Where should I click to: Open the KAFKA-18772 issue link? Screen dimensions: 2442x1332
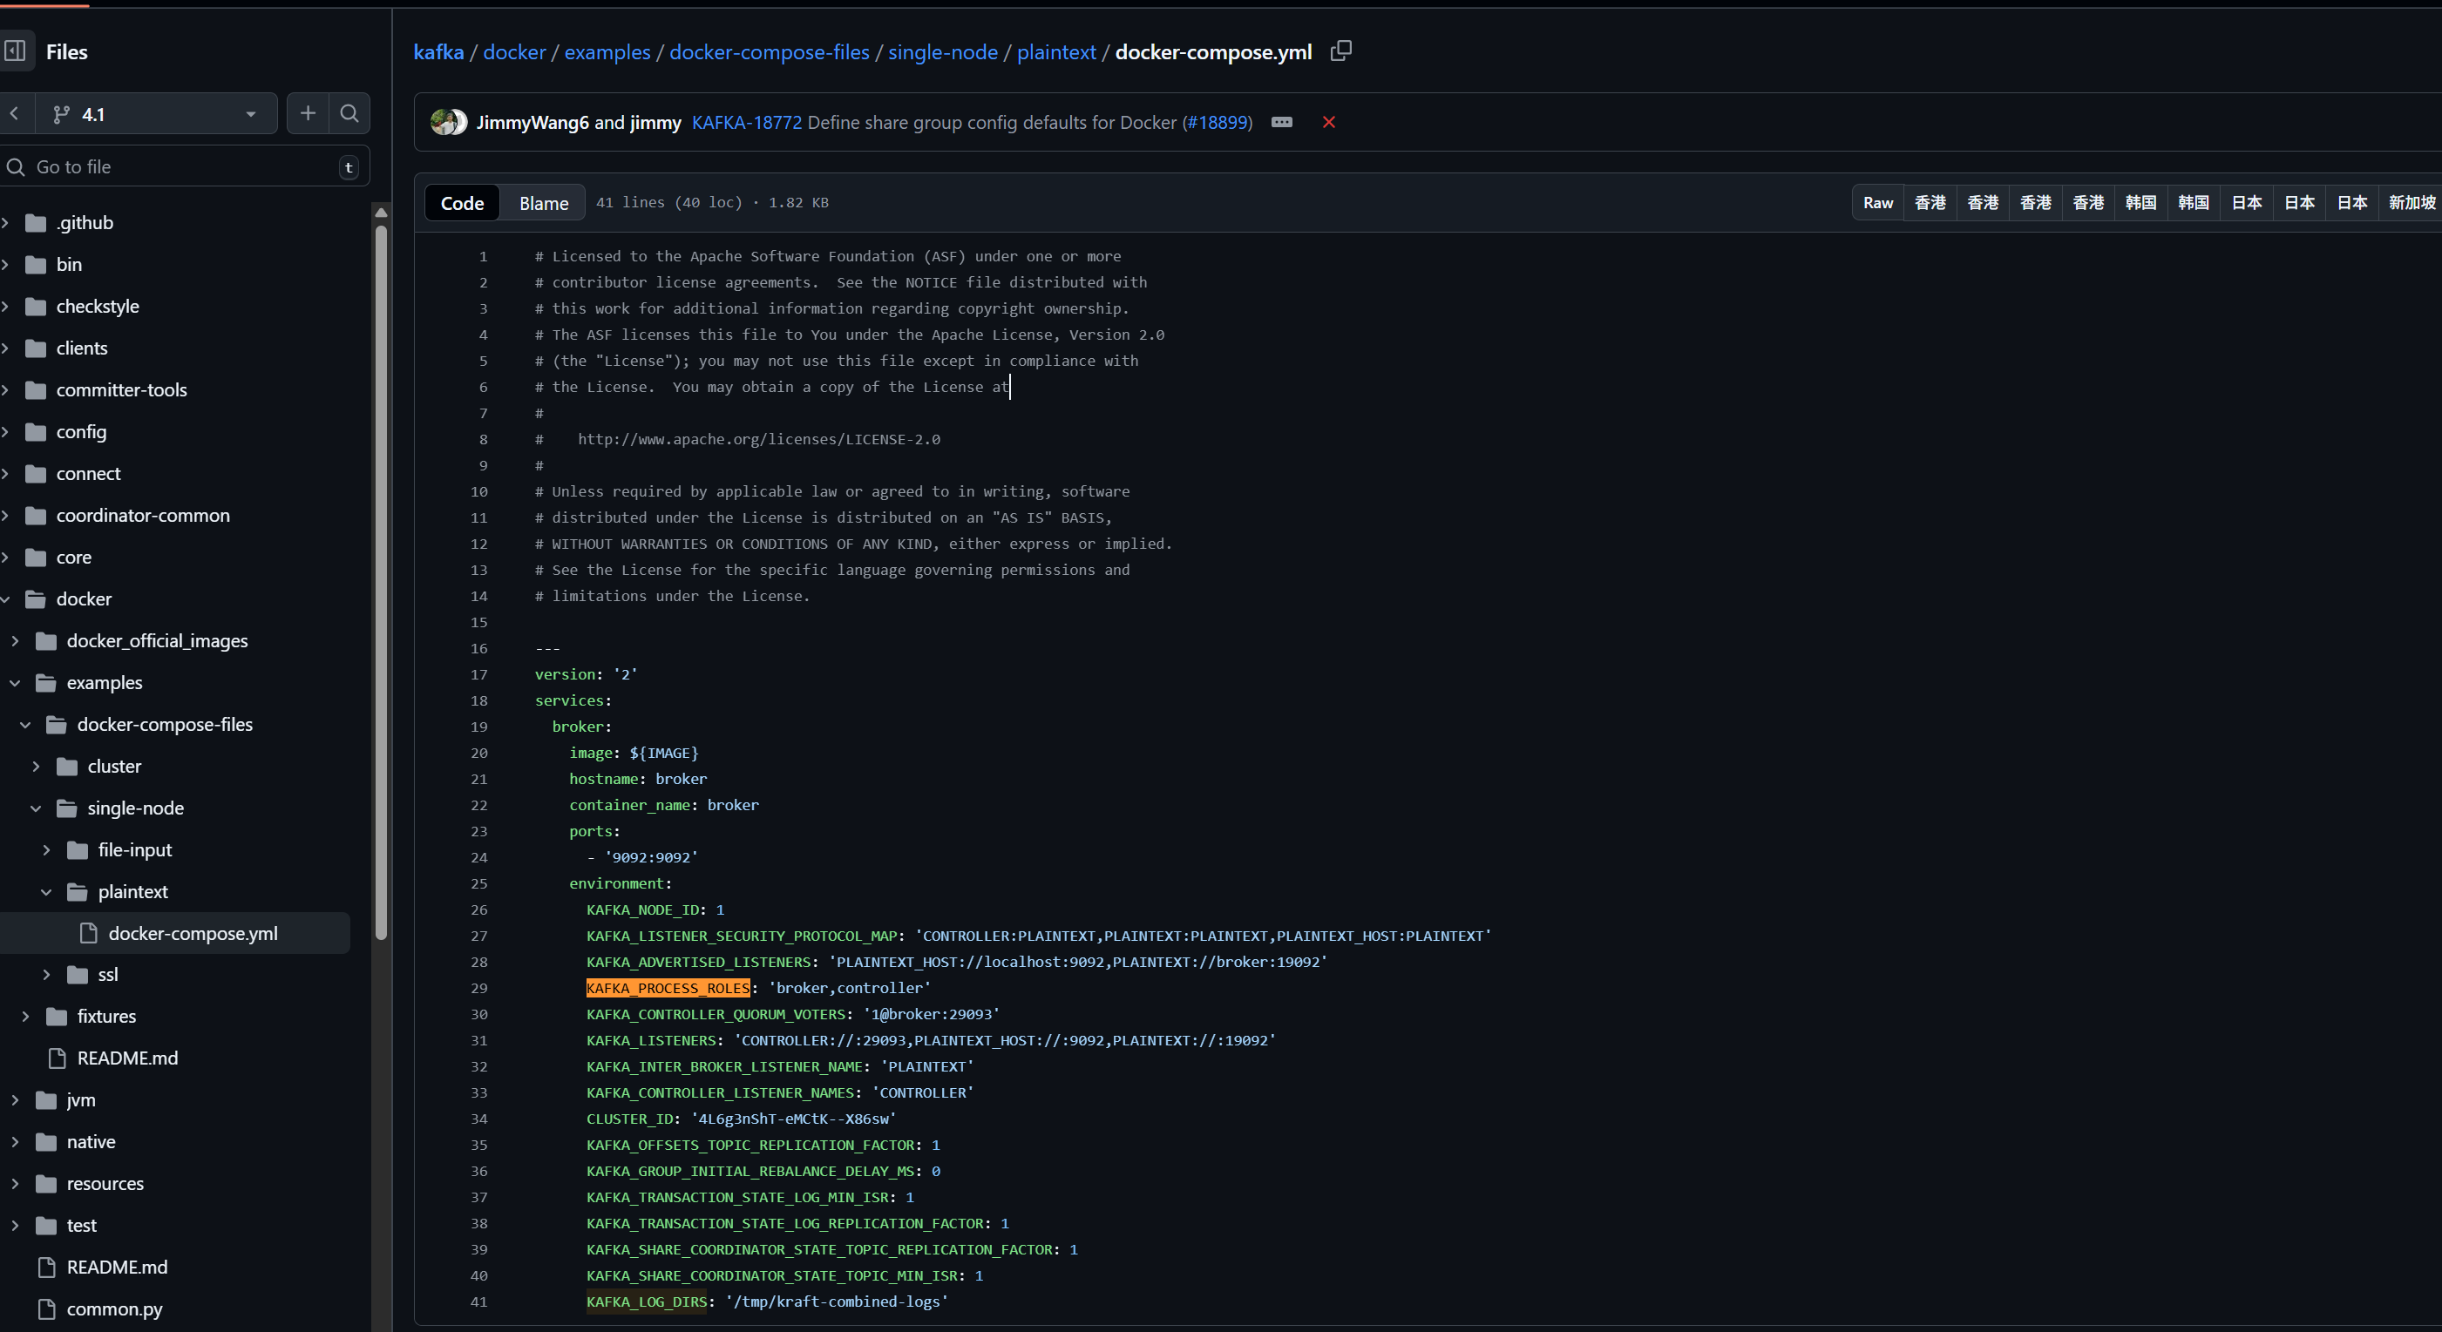click(746, 122)
